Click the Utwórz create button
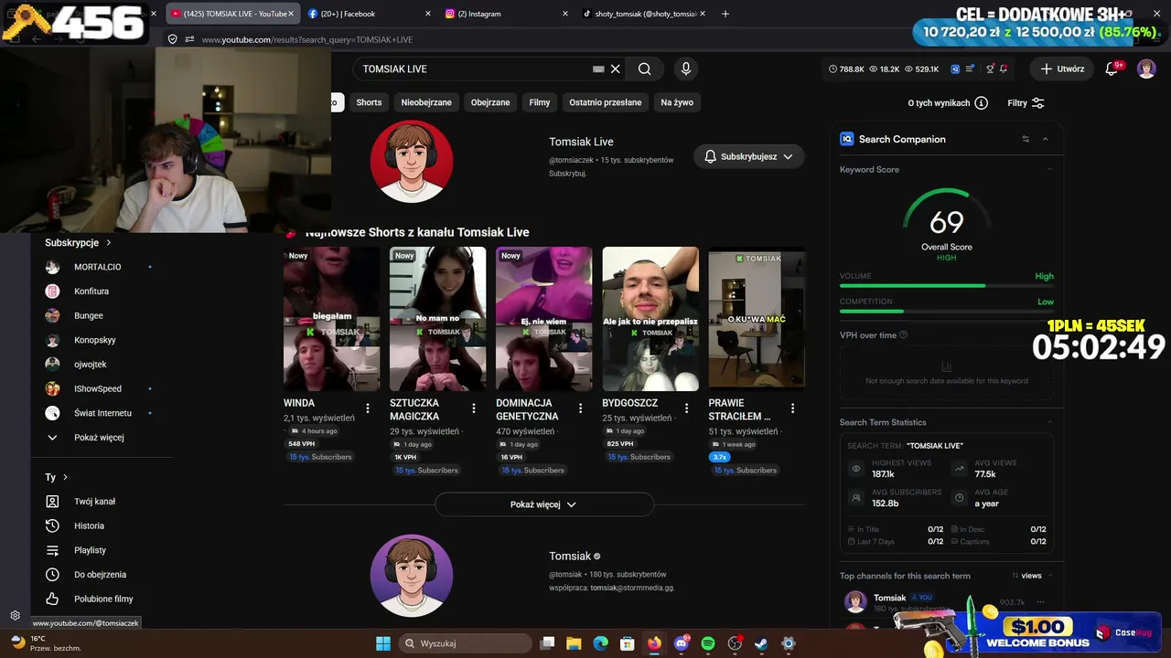The image size is (1171, 658). [1062, 69]
